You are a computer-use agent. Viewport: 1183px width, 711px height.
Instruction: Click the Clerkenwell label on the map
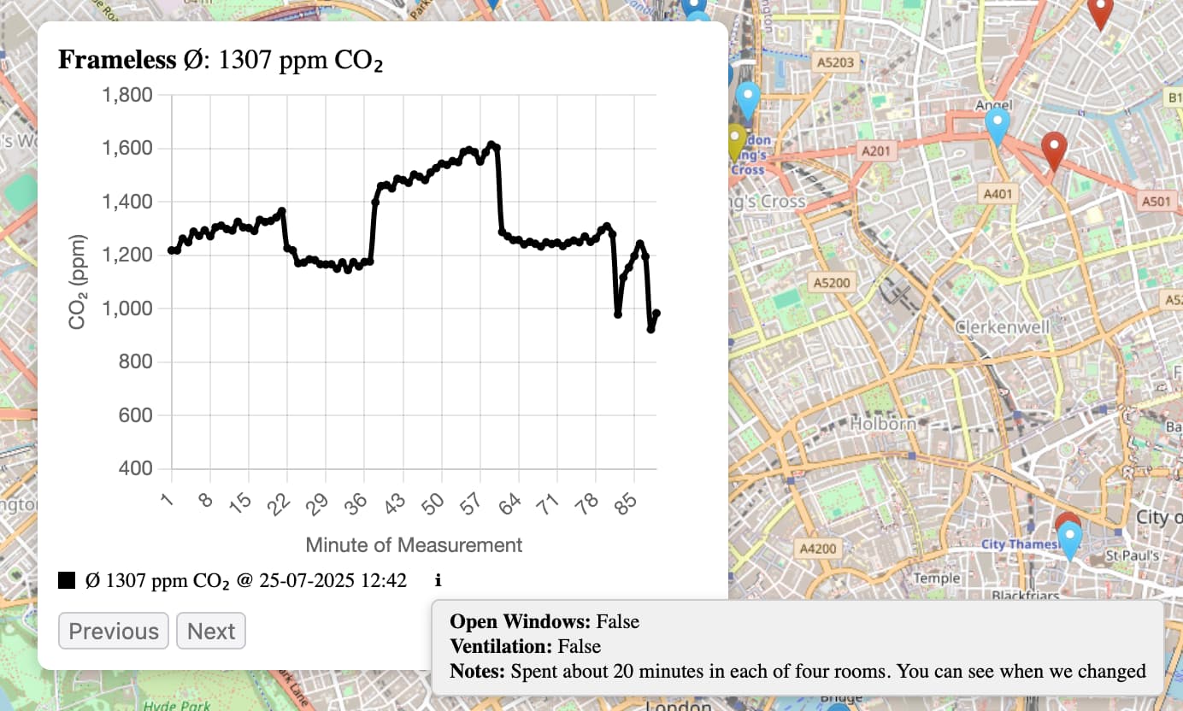(1002, 327)
